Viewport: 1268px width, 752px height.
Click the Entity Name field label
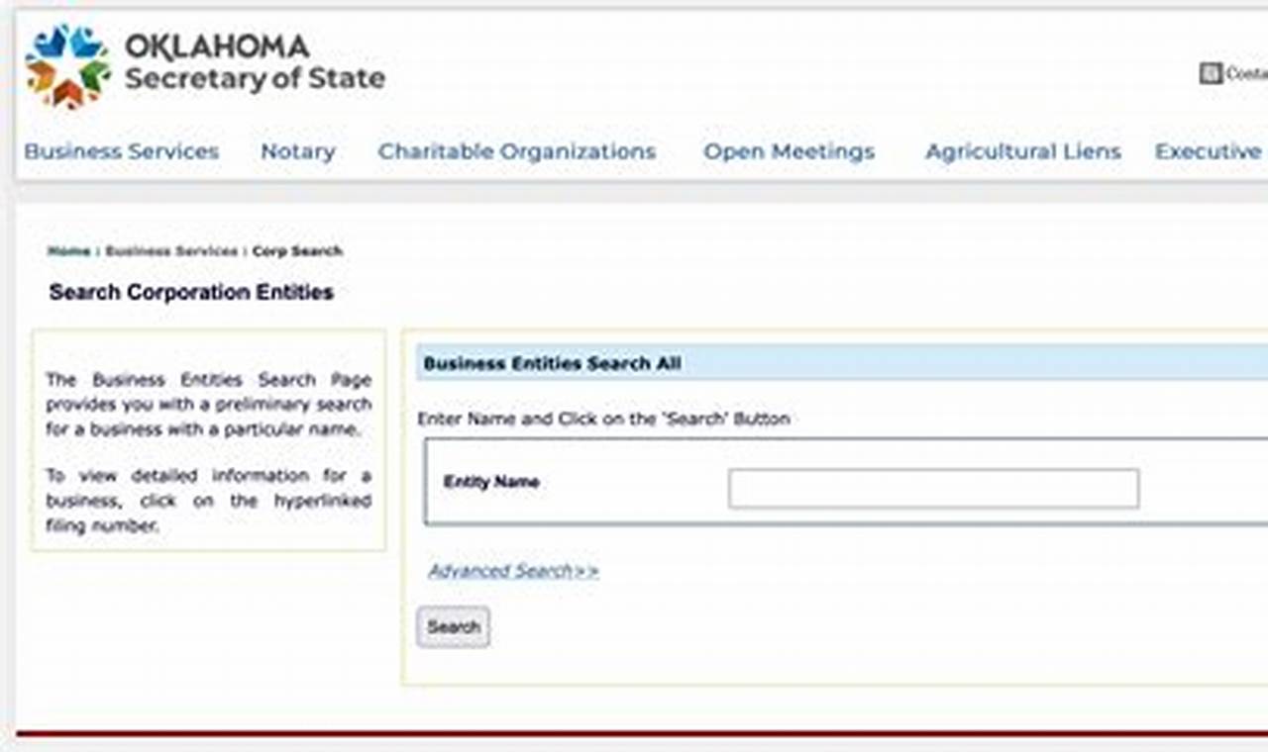pos(492,483)
